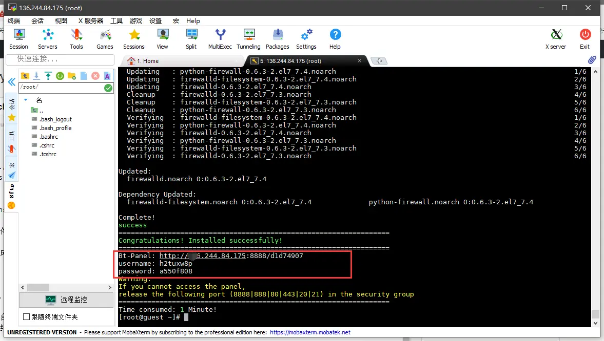Click the /root/ path input field

point(62,88)
